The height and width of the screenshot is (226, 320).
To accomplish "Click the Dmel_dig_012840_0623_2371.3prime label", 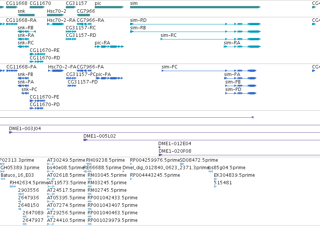I will pyautogui.click(x=166, y=168).
